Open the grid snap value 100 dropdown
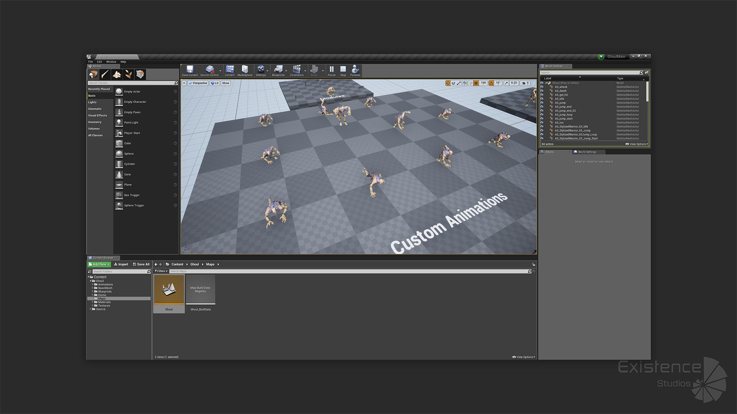The image size is (737, 414). tap(483, 83)
